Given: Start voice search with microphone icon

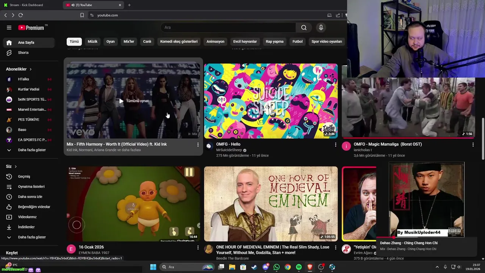Looking at the screenshot, I should coord(321,27).
